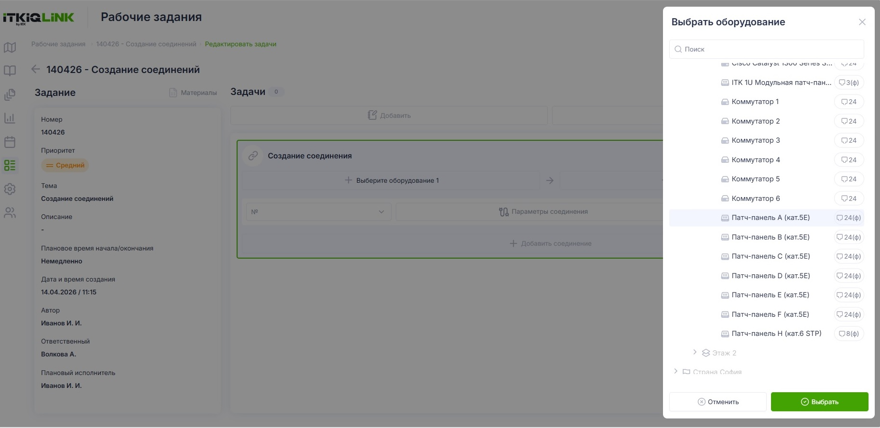Close the Выбрать оборудование panel
The image size is (880, 428).
(862, 22)
